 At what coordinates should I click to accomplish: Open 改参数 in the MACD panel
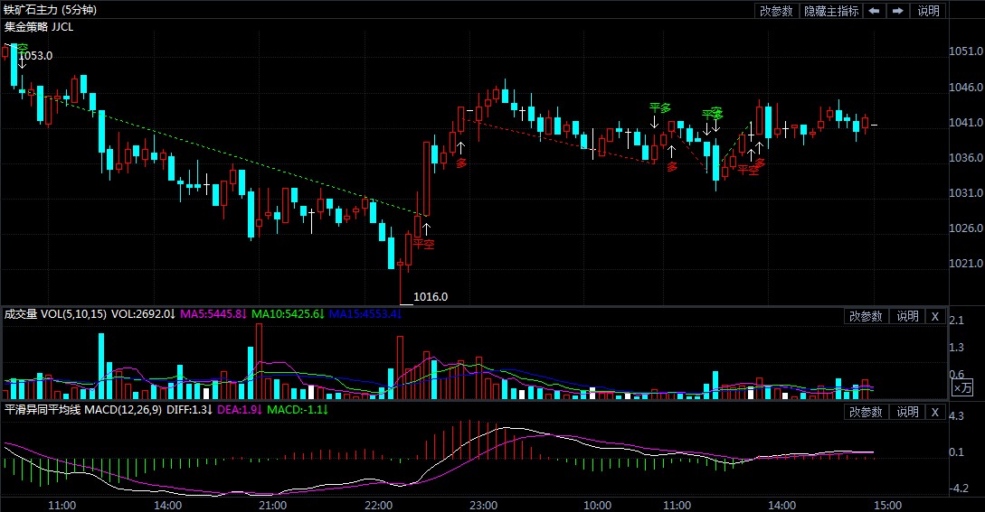click(865, 412)
